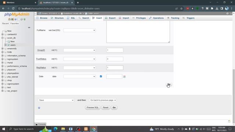Open XAMPP icon in taskbar
Viewport: 235px width, 132px height.
pyautogui.click(x=86, y=129)
